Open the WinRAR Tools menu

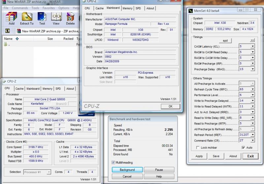click(x=35, y=8)
